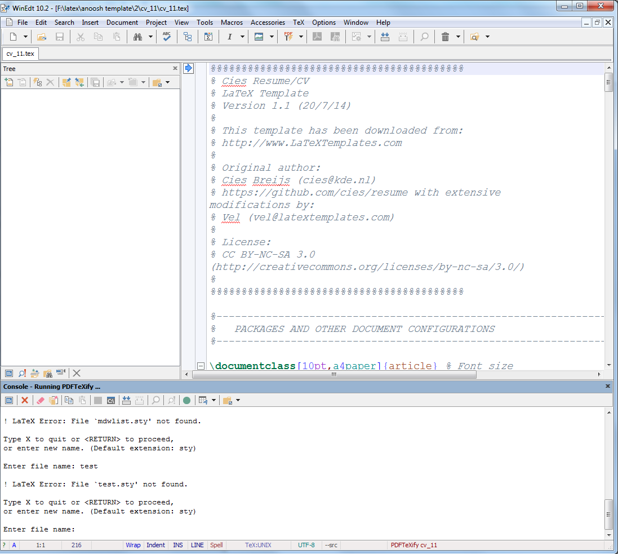Close the Console panel
The image size is (618, 554).
point(607,386)
